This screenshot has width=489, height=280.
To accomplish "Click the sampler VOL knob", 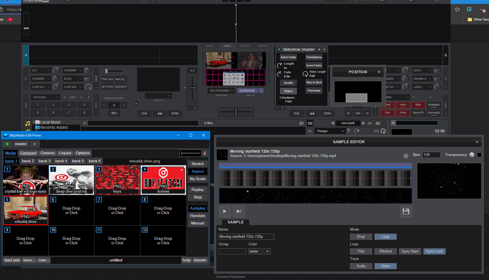I will point(383,131).
